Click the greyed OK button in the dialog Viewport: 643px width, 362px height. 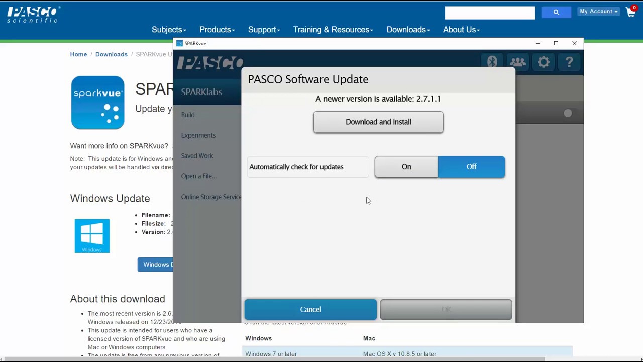tap(446, 309)
